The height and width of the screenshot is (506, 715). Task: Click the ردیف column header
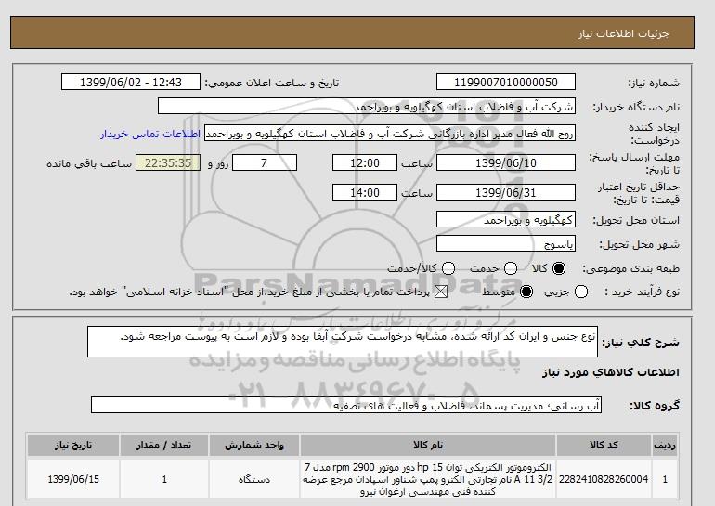point(665,445)
